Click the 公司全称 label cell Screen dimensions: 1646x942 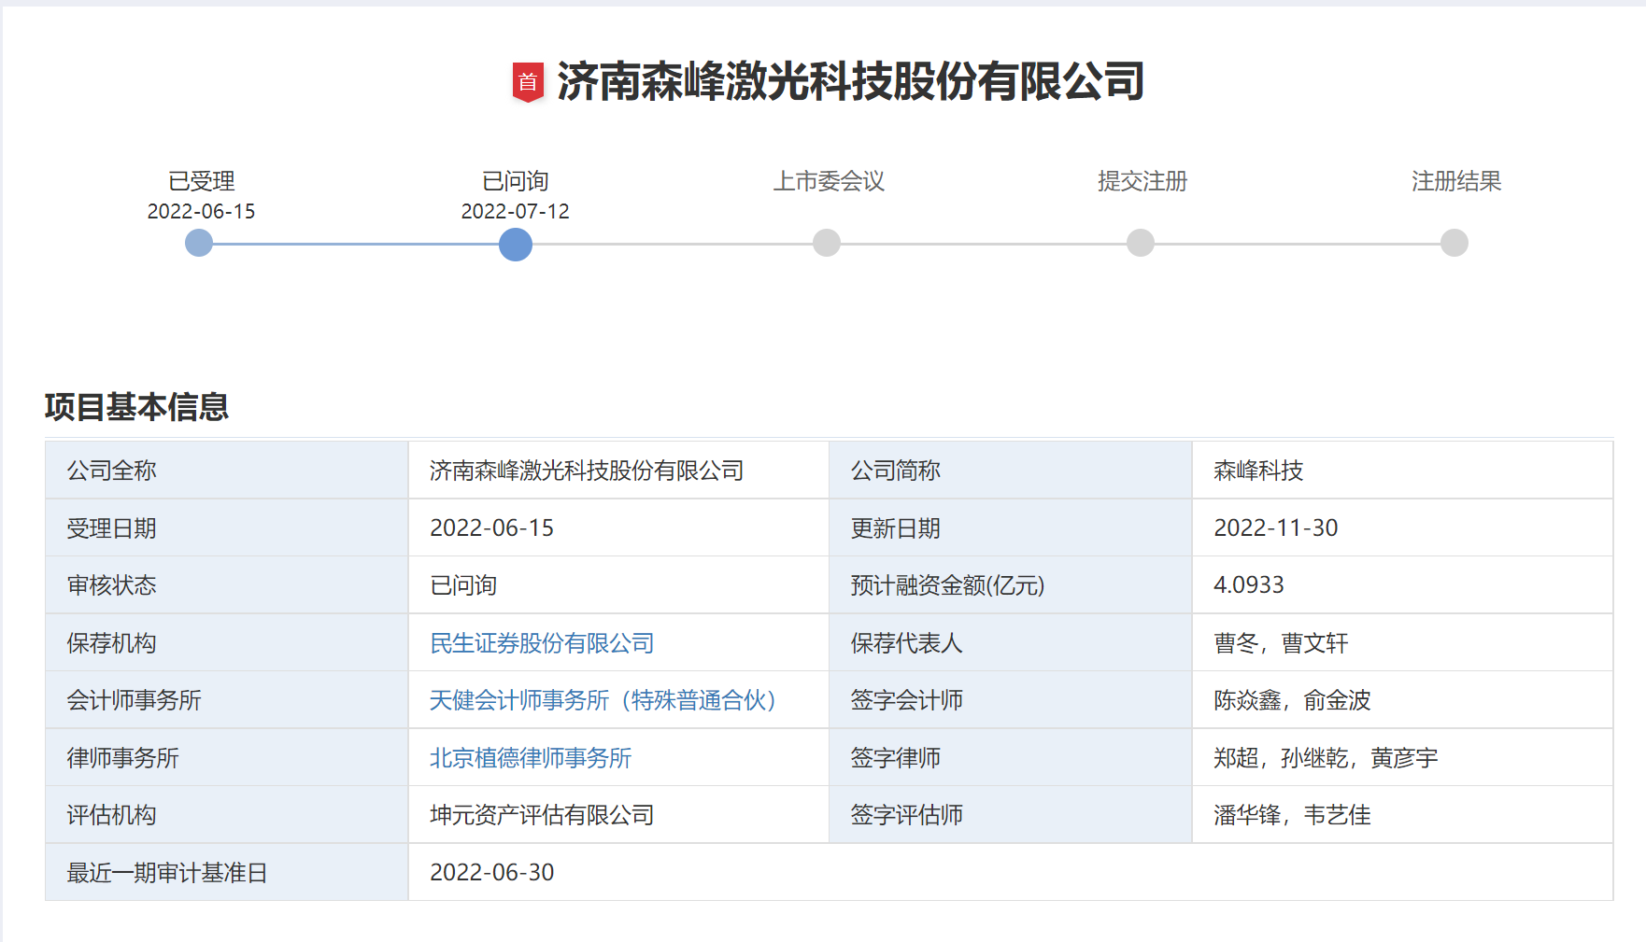(227, 471)
